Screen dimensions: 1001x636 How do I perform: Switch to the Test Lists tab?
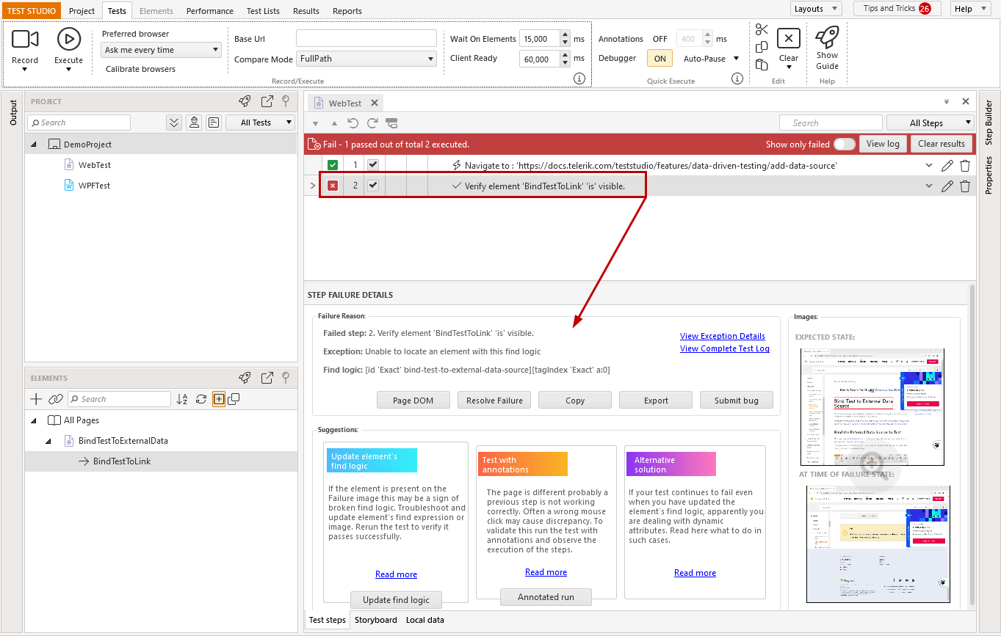pyautogui.click(x=263, y=11)
